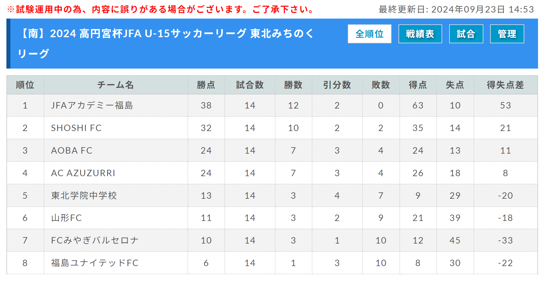The image size is (542, 281).
Task: Select the 試合数 column header
Action: coord(250,85)
